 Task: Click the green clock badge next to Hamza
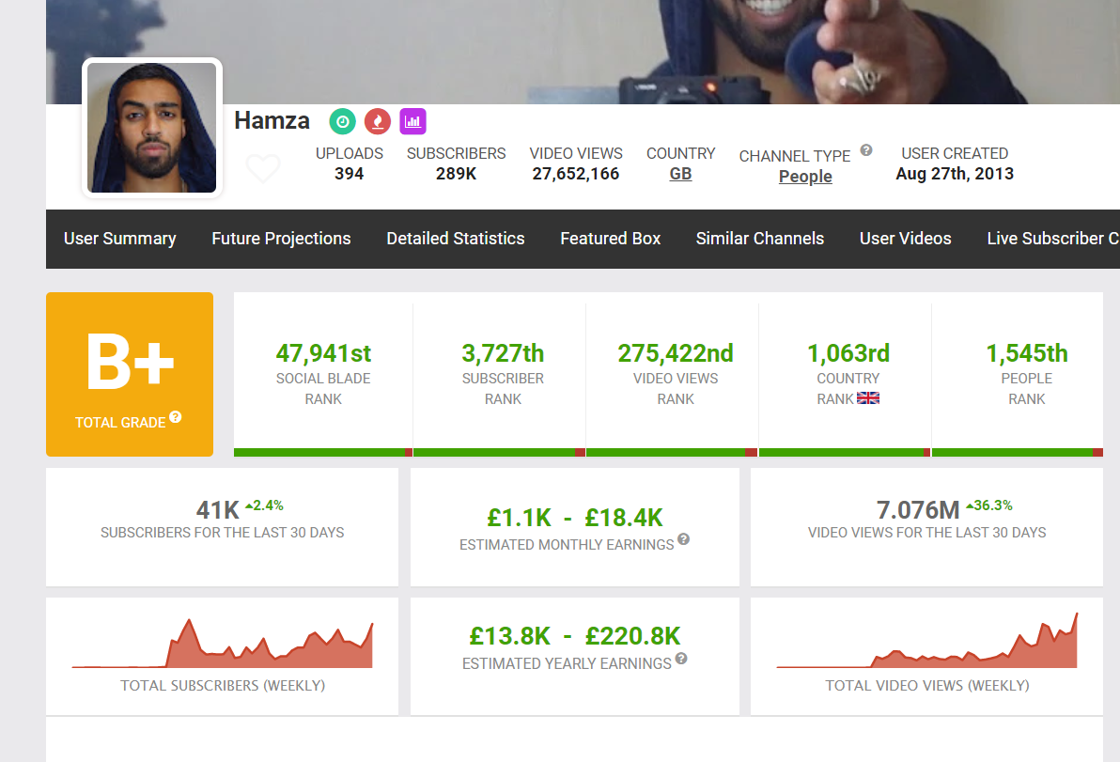click(x=342, y=121)
